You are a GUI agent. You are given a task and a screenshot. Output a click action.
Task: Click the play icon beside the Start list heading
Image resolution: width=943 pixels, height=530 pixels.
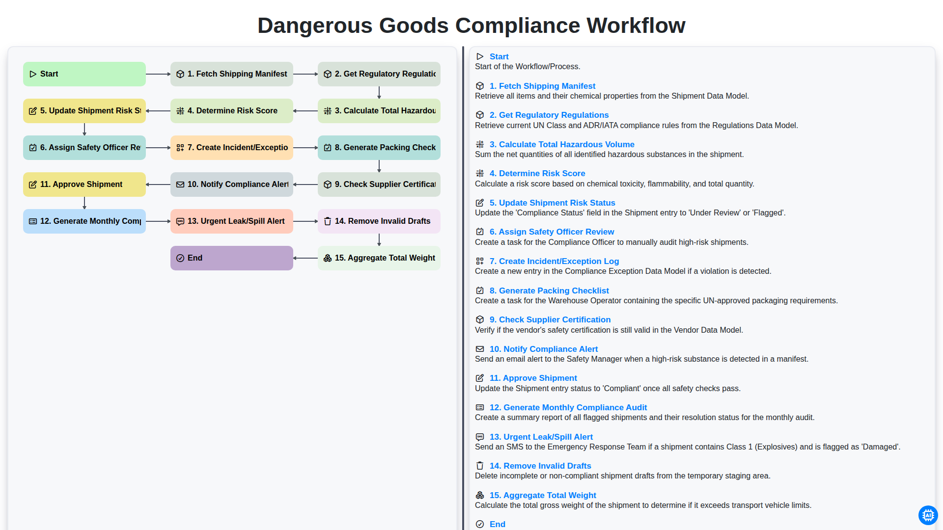tap(480, 56)
